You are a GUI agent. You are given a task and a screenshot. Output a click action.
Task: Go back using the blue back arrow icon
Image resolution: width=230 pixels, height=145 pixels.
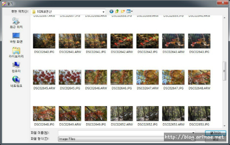(111, 11)
